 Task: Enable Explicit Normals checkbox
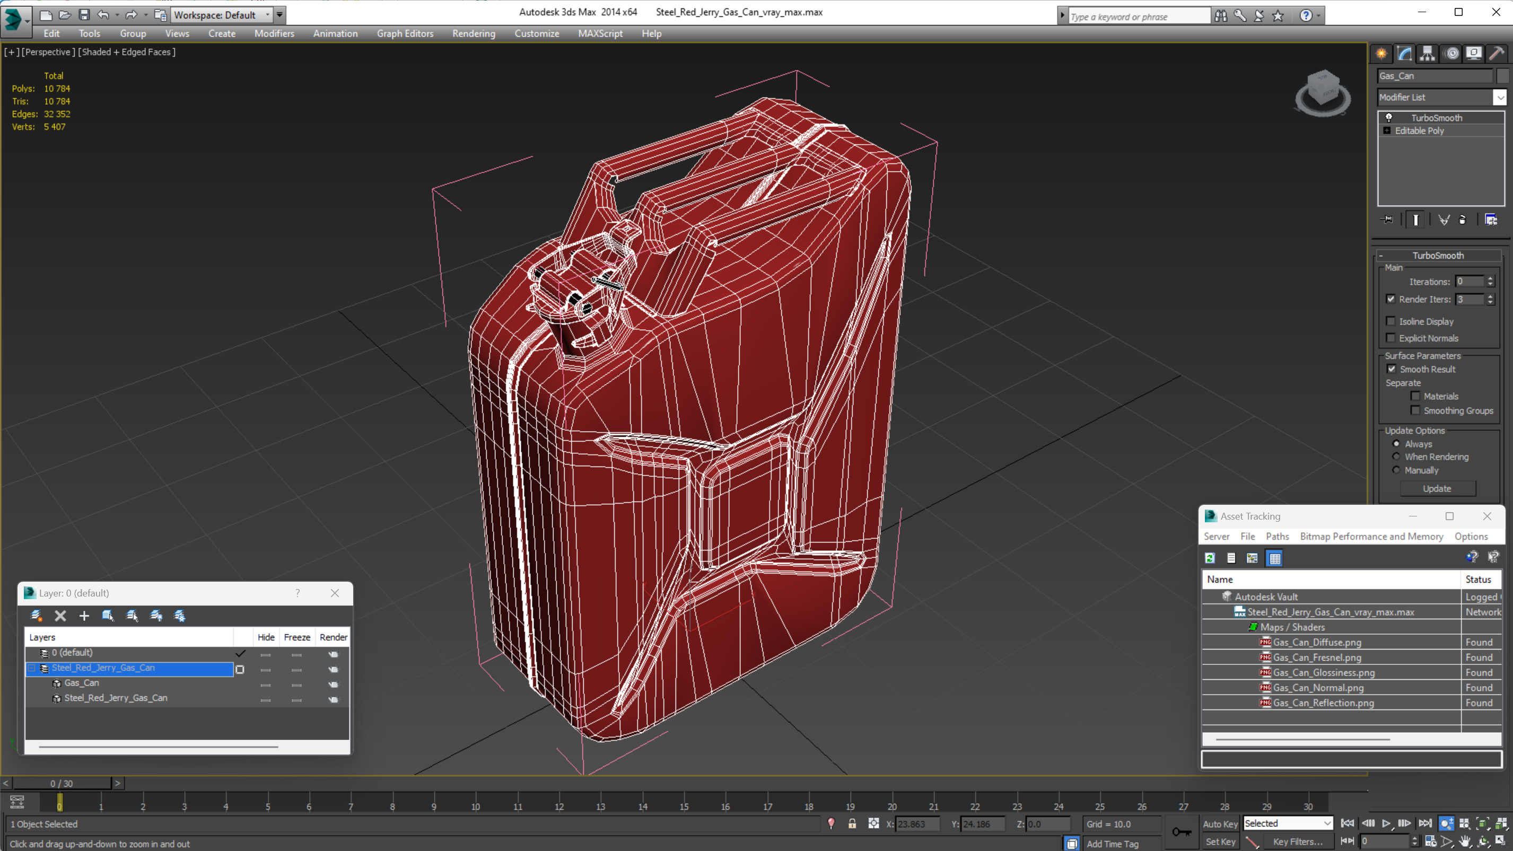(1391, 338)
